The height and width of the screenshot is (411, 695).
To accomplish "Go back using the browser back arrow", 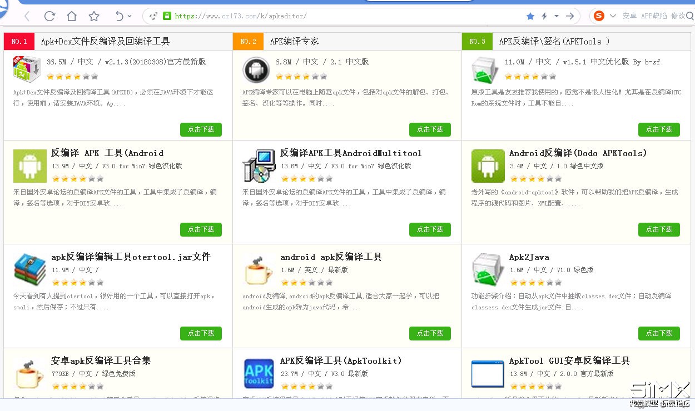I will 27,16.
